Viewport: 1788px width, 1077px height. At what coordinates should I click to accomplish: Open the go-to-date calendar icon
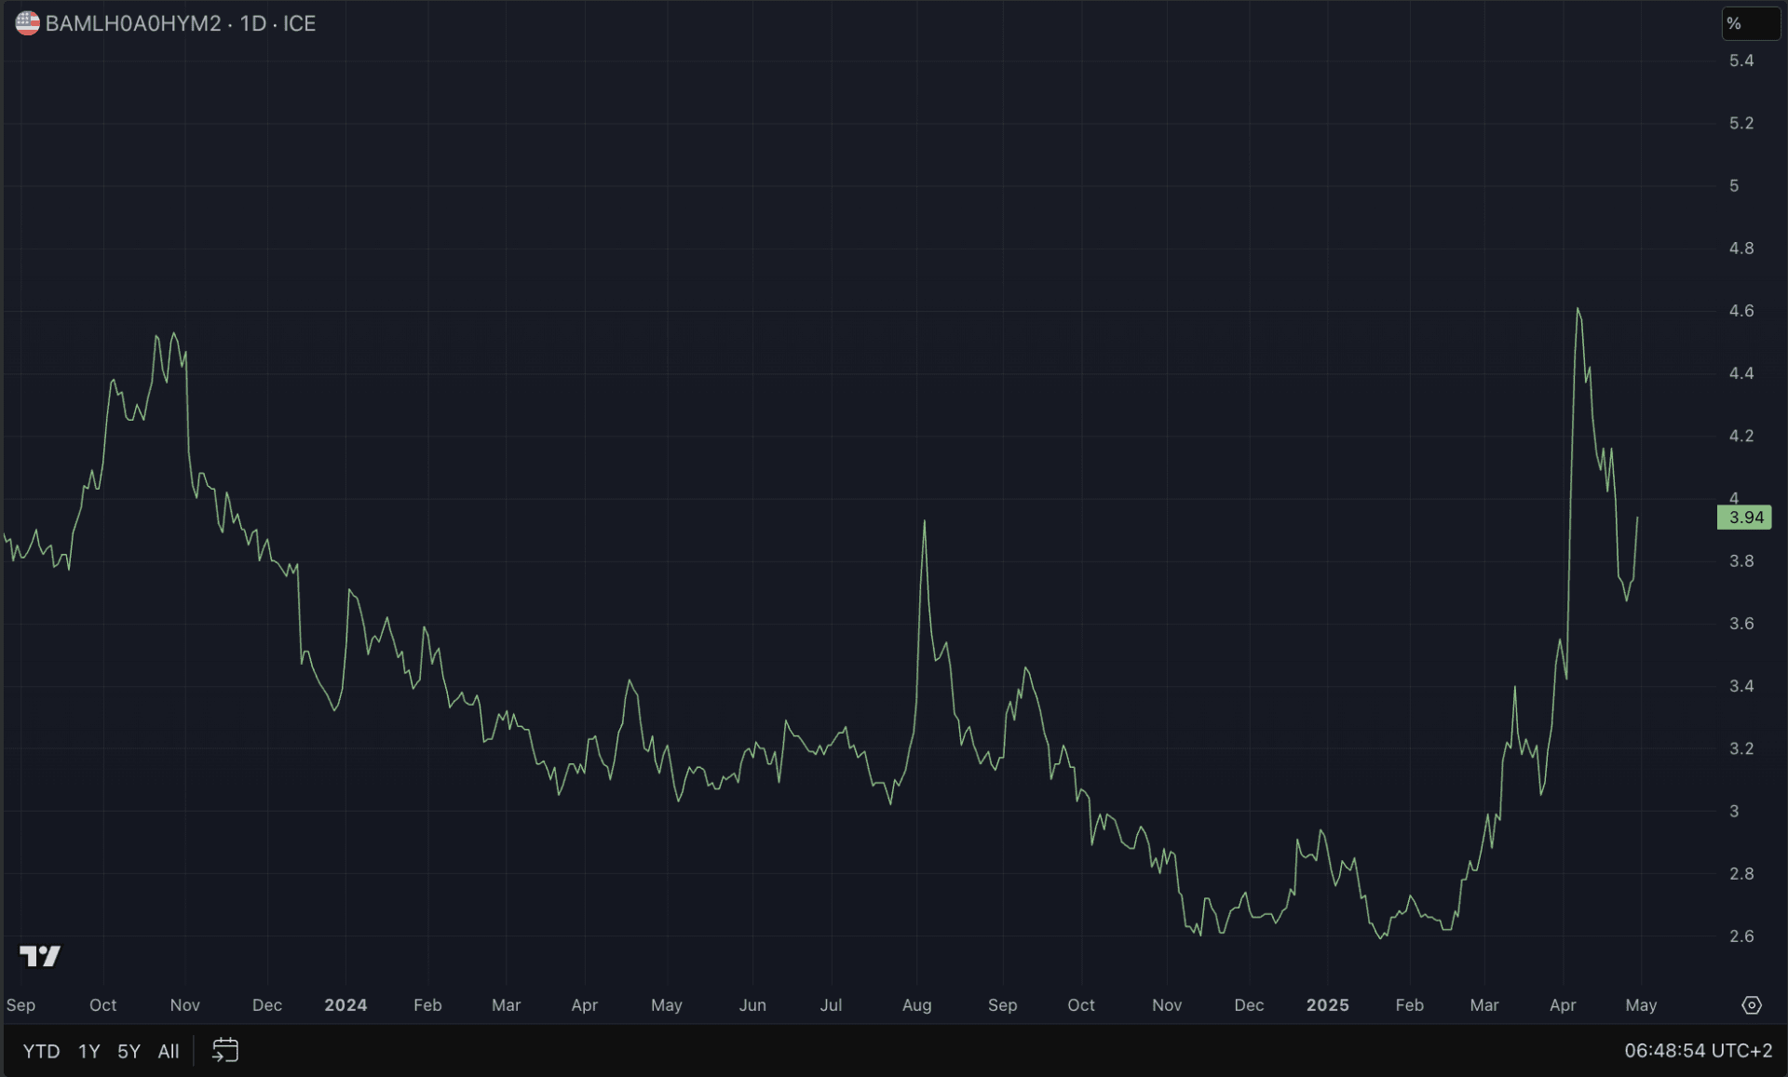click(x=225, y=1051)
